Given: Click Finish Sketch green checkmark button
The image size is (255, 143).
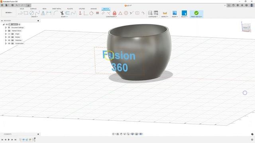Looking at the screenshot, I should click(x=196, y=13).
